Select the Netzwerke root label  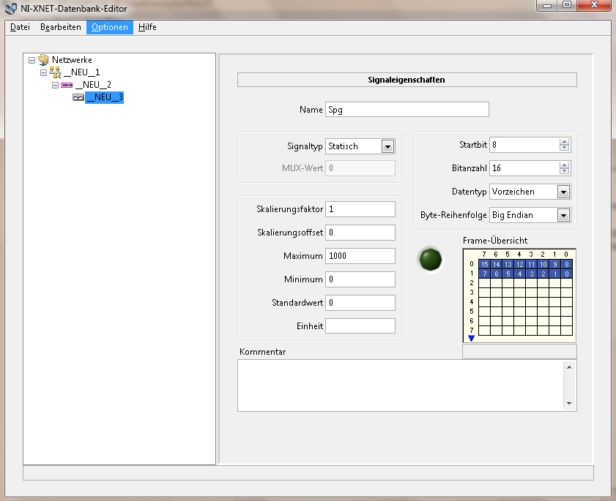(x=72, y=60)
